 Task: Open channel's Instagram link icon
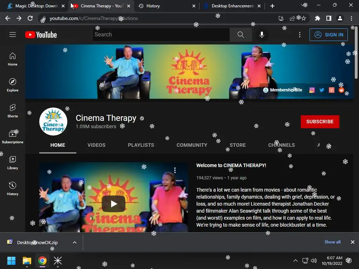[312, 90]
